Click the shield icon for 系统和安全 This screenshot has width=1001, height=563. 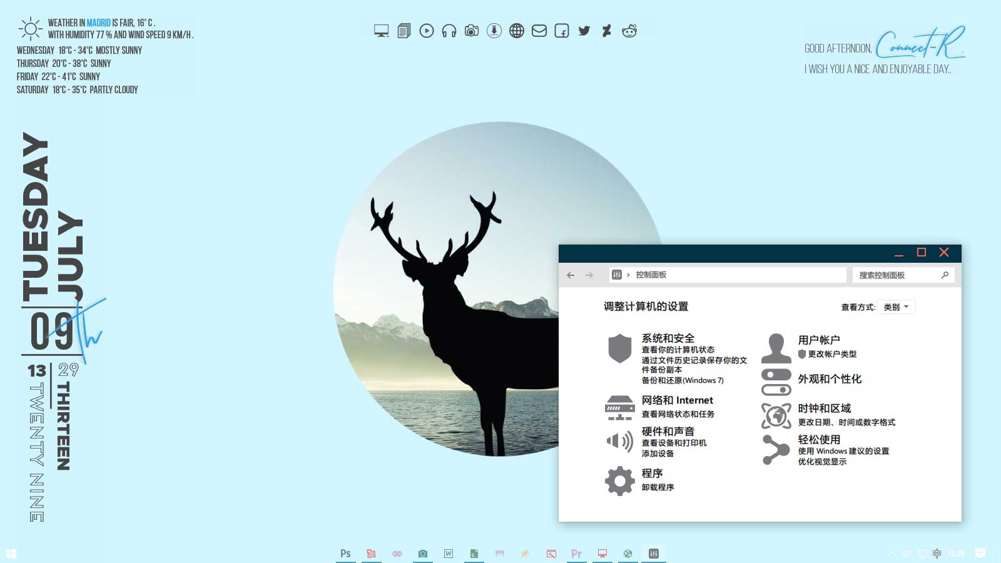tap(620, 348)
